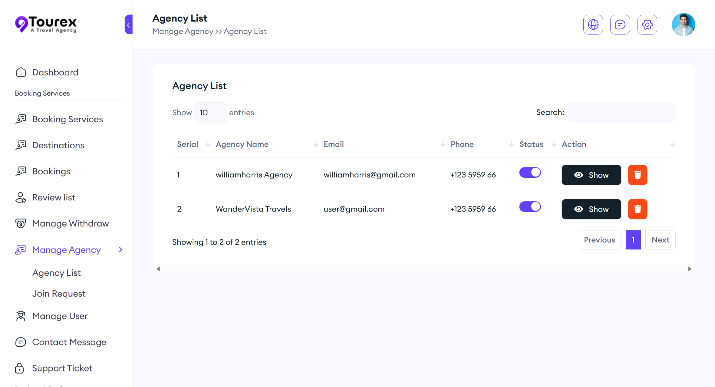Disable status toggle for WanderVista Travels
Viewport: 715px width, 387px height.
(x=530, y=207)
